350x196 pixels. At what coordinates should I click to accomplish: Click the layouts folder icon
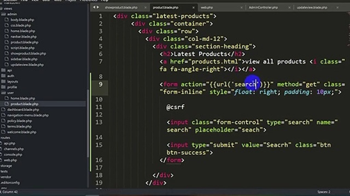(x=3, y=81)
